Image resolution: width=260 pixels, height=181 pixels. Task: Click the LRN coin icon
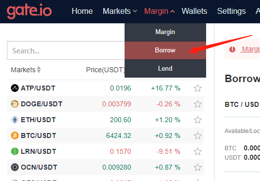click(15, 151)
